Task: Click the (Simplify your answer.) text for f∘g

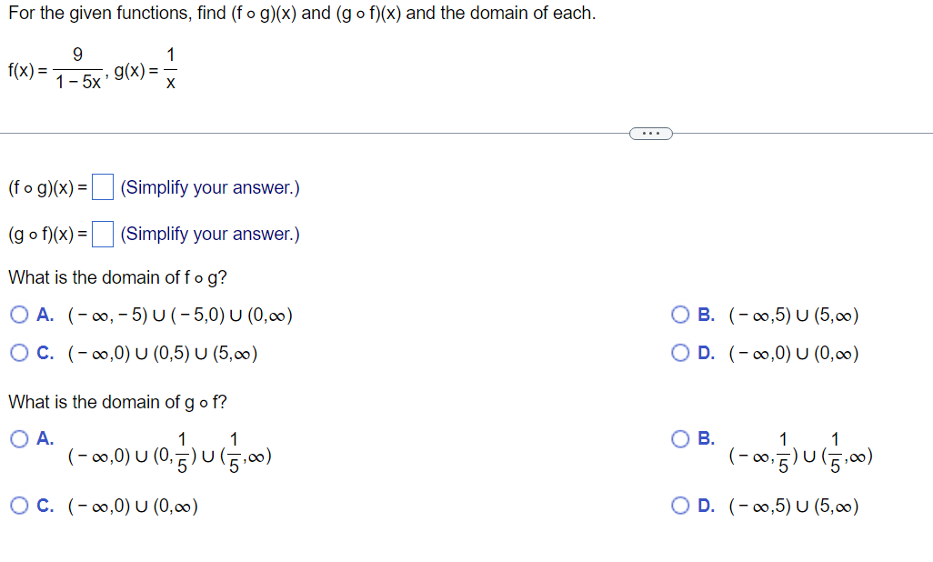Action: click(210, 187)
